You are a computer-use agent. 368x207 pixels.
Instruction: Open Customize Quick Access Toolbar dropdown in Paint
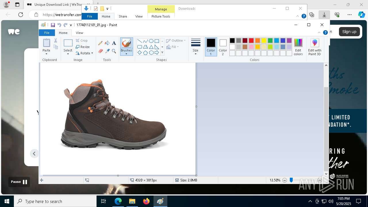click(71, 25)
